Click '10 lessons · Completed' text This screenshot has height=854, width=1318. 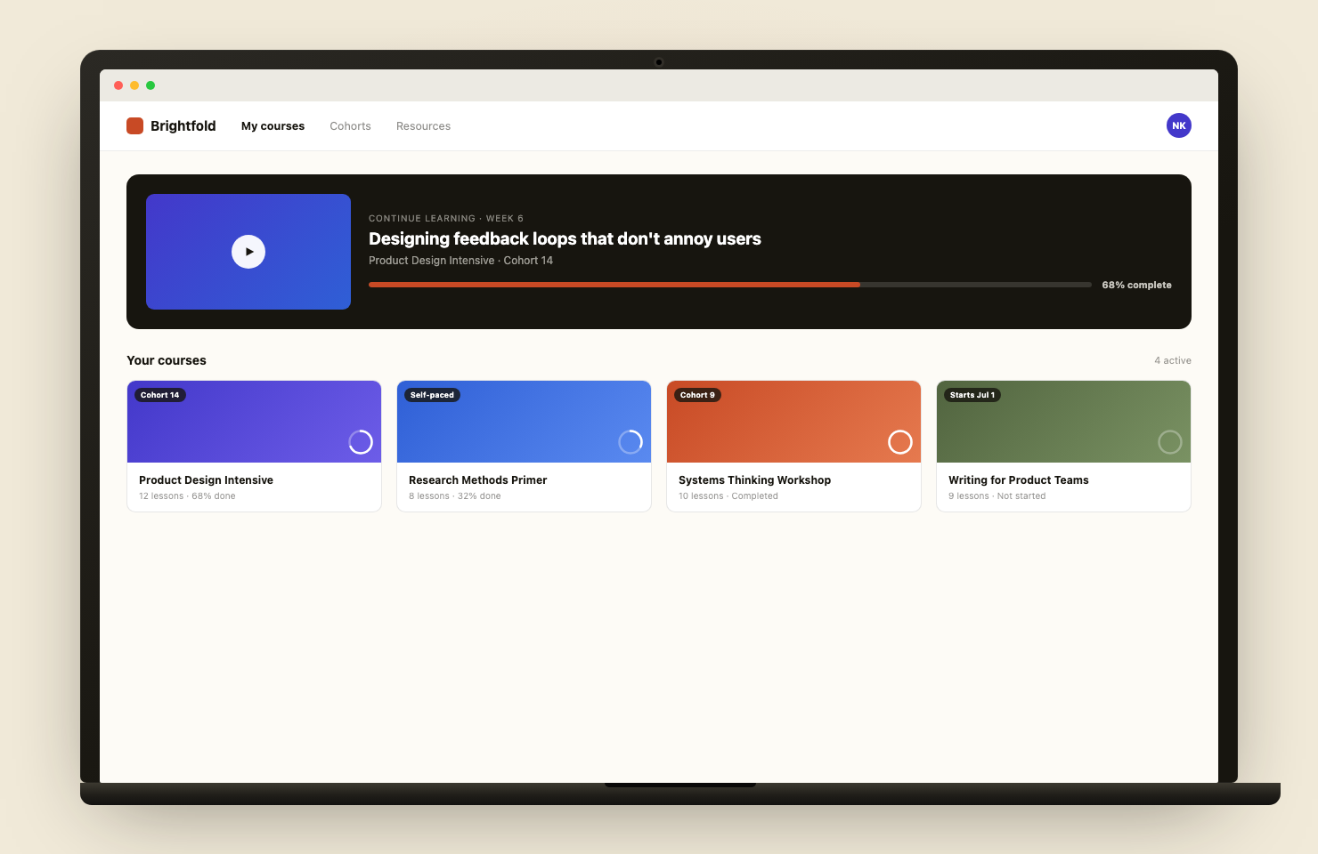coord(728,496)
